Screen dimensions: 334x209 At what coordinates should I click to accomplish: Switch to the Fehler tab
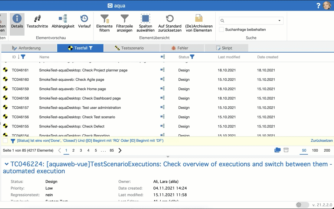[x=182, y=48]
